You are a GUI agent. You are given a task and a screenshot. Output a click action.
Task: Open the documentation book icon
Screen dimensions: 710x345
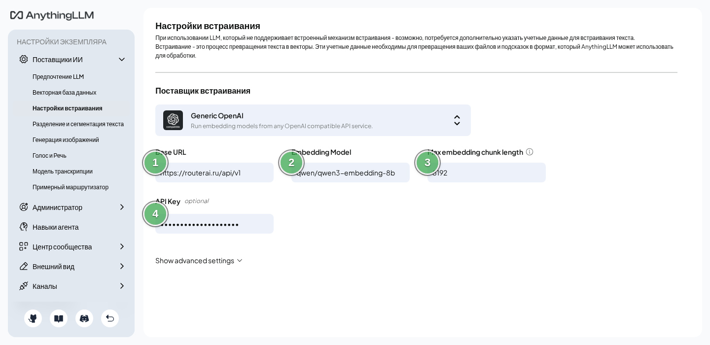pos(59,318)
